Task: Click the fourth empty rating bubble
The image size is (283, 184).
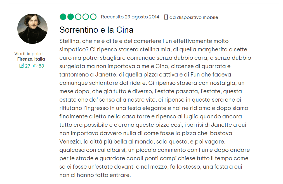Action: [86, 17]
